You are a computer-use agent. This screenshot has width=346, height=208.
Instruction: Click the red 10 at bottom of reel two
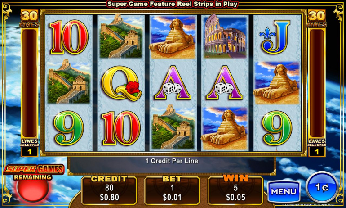pos(121,128)
